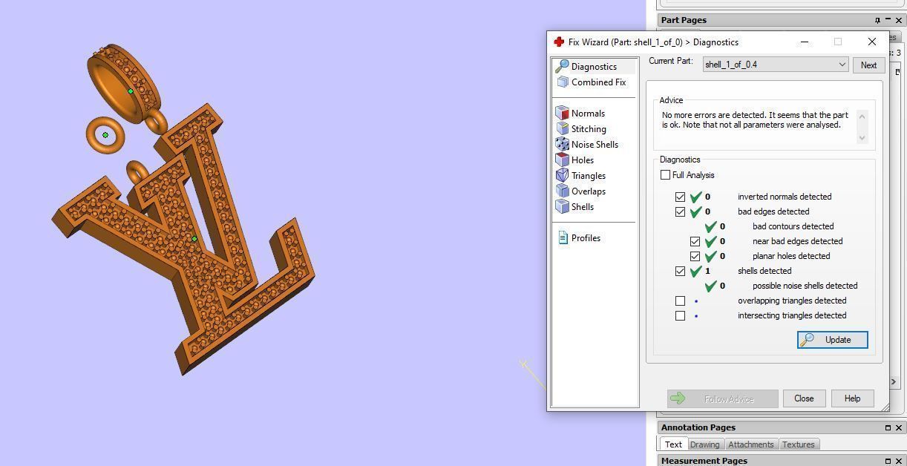The height and width of the screenshot is (466, 907).
Task: Uncheck bad edges detected checkbox
Action: click(680, 212)
